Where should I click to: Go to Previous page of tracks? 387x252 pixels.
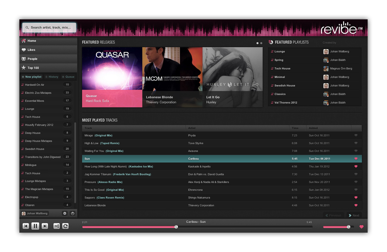point(334,215)
